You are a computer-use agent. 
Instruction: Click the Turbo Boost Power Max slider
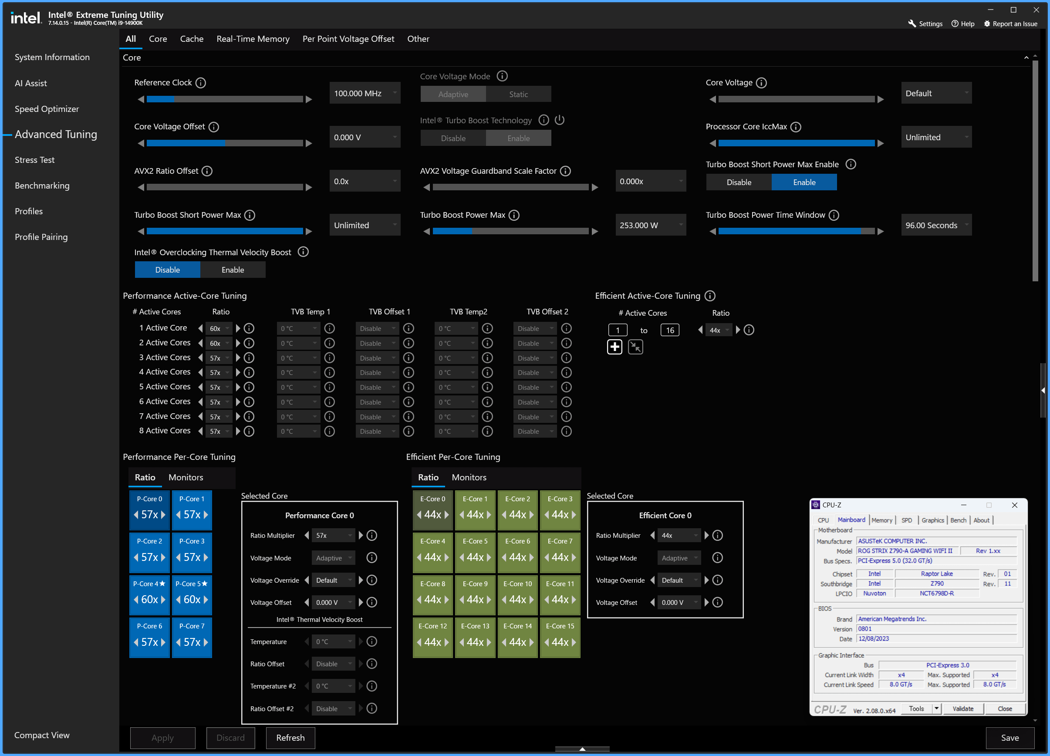pos(510,231)
